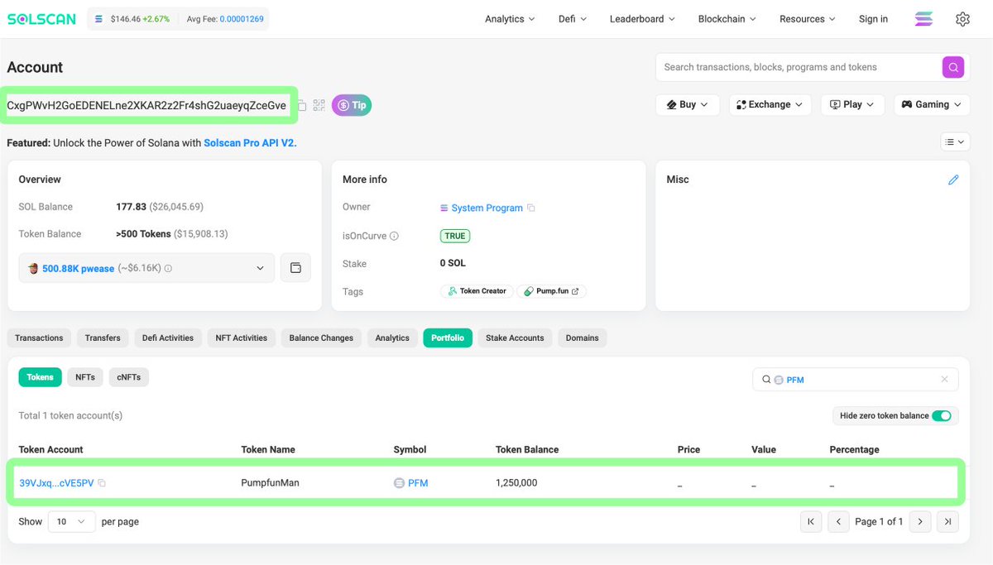Select the NFTs sub-tab
Image resolution: width=993 pixels, height=565 pixels.
(x=85, y=377)
